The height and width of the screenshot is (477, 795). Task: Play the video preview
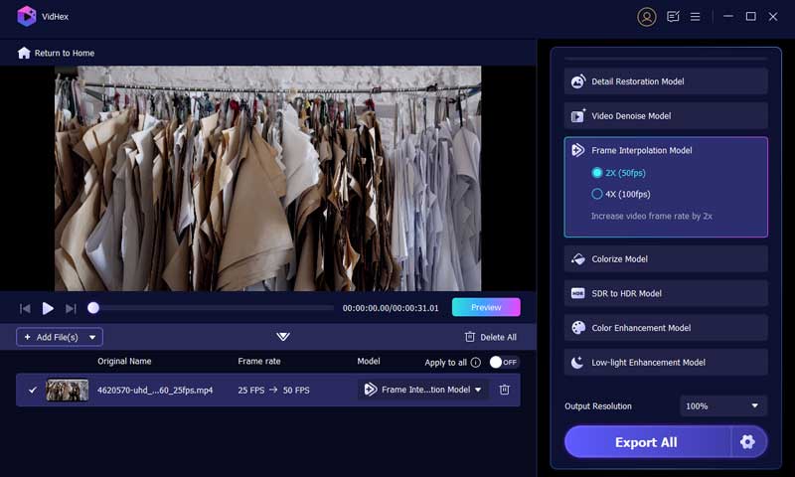48,308
